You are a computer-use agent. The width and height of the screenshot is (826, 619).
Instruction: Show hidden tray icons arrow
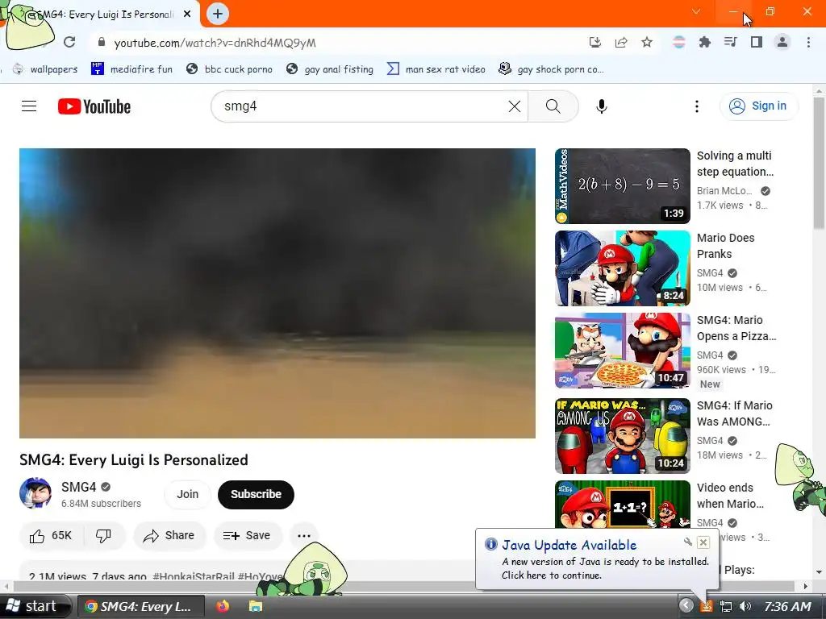tap(686, 606)
